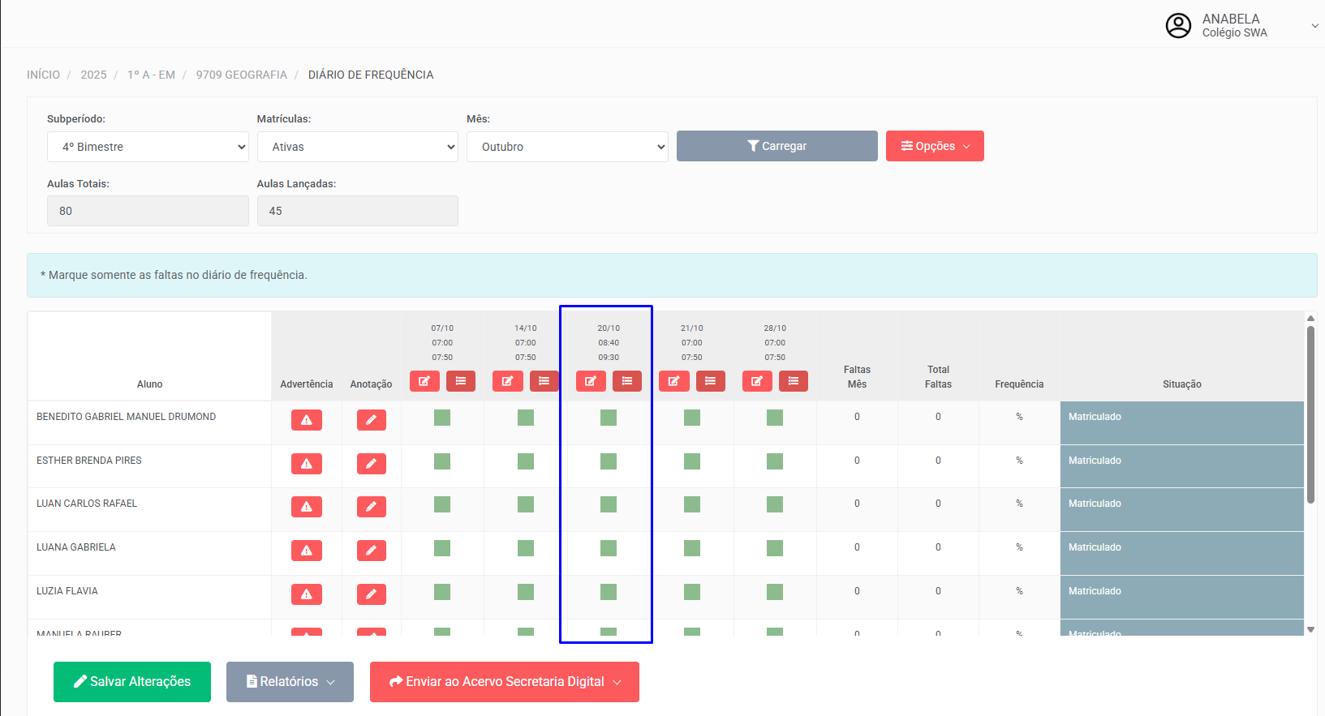Add annotation for Luan Carlos Rafael
This screenshot has width=1325, height=716.
pyautogui.click(x=372, y=507)
